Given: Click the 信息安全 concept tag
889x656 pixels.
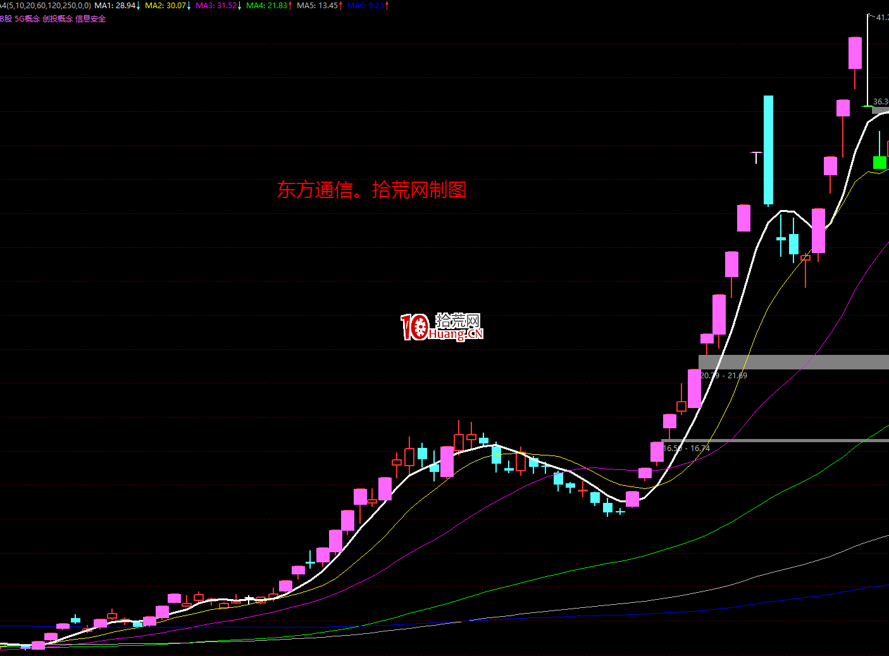Looking at the screenshot, I should point(90,19).
